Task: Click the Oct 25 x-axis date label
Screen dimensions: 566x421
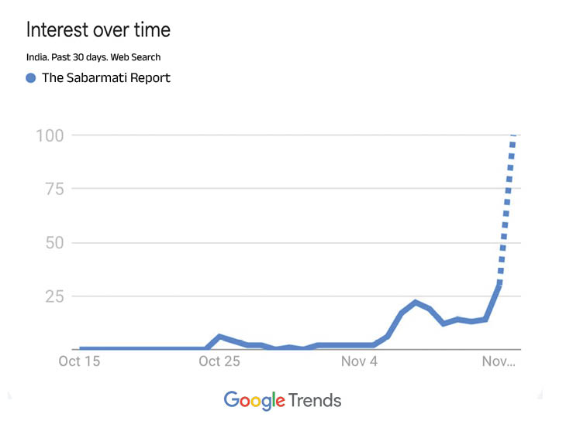Action: click(x=219, y=361)
